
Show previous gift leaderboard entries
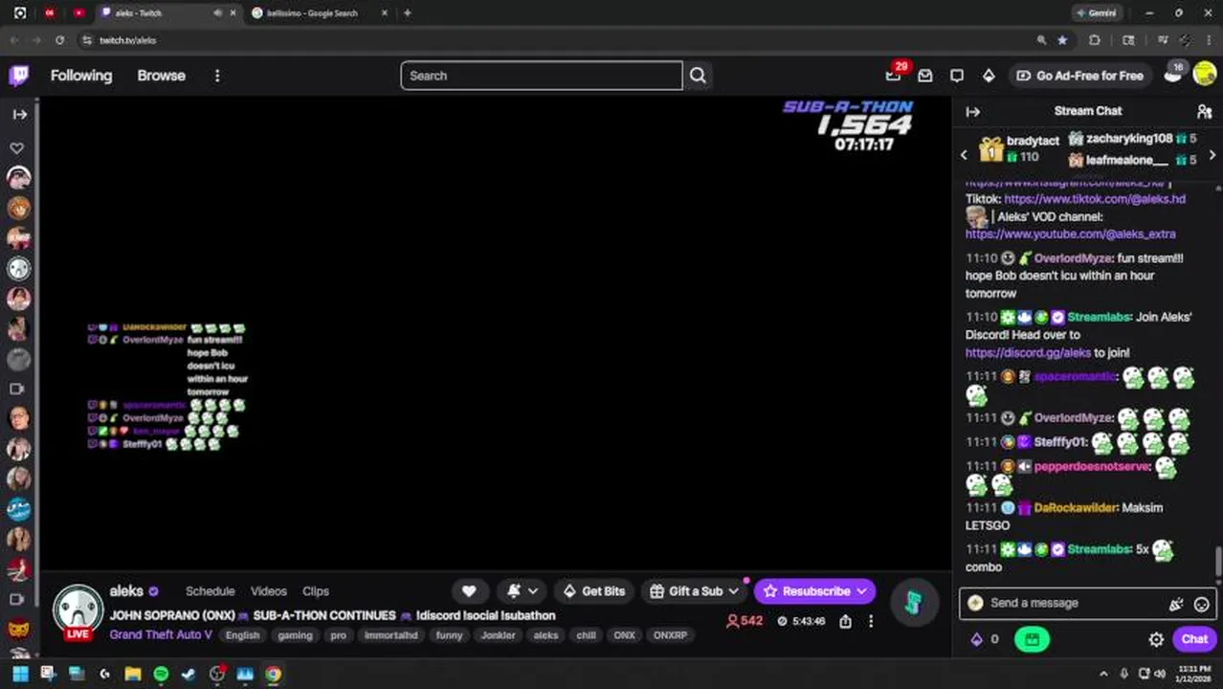point(964,154)
